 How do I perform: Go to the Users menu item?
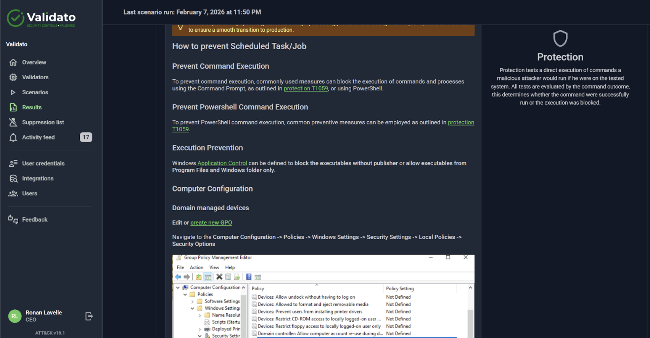(29, 193)
